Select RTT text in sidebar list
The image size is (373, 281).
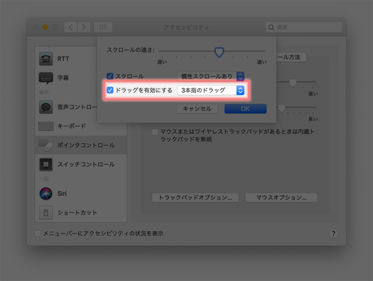coord(63,59)
